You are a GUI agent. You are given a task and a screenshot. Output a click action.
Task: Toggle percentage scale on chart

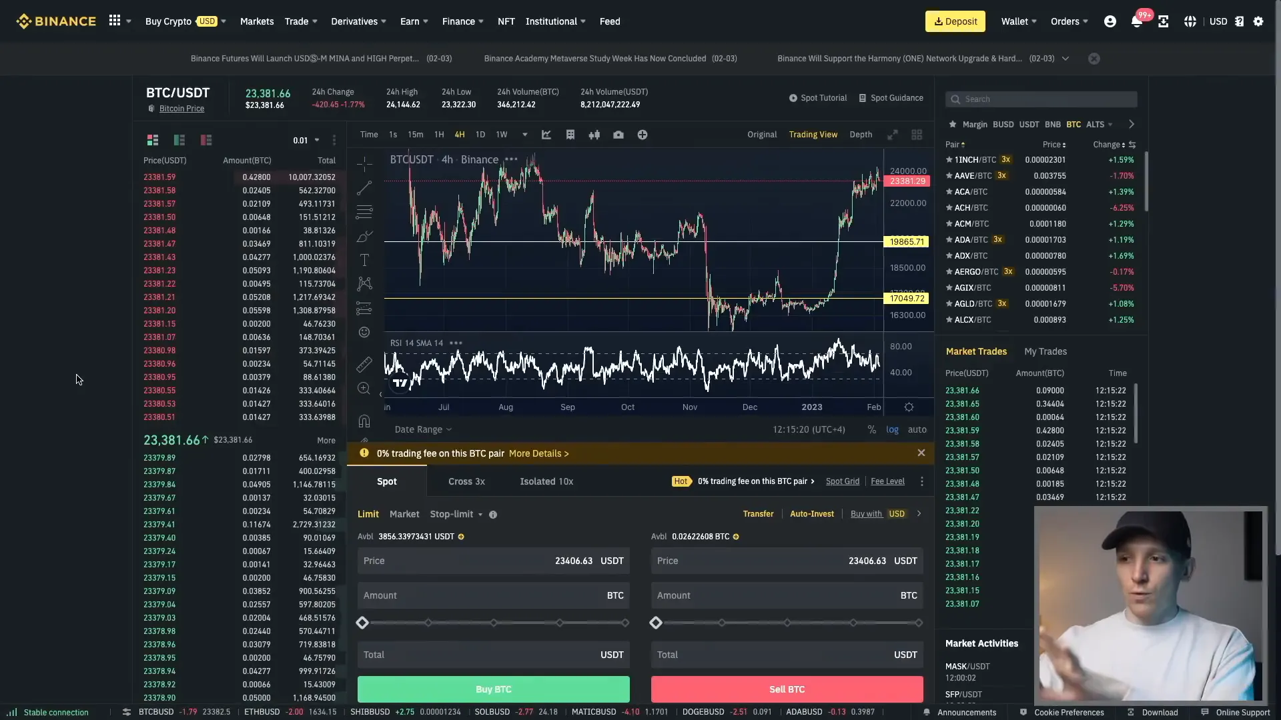click(x=871, y=429)
